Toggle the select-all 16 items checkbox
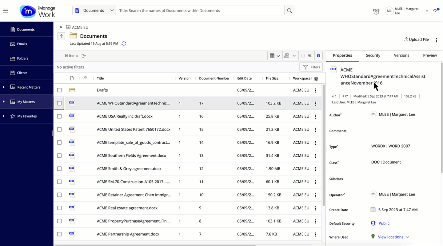The height and width of the screenshot is (246, 443). click(59, 56)
